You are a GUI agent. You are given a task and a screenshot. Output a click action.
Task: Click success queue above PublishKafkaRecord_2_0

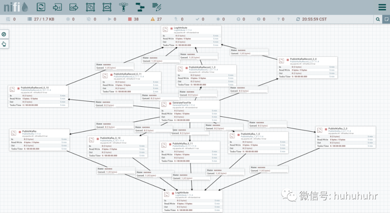pos(249,52)
